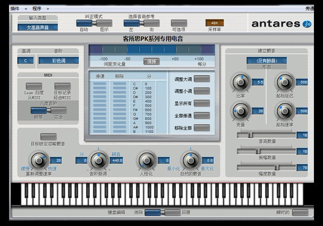Screen dimensions: 323x226
Task: Click the 音高数量 slider handle
Action: click(x=250, y=135)
